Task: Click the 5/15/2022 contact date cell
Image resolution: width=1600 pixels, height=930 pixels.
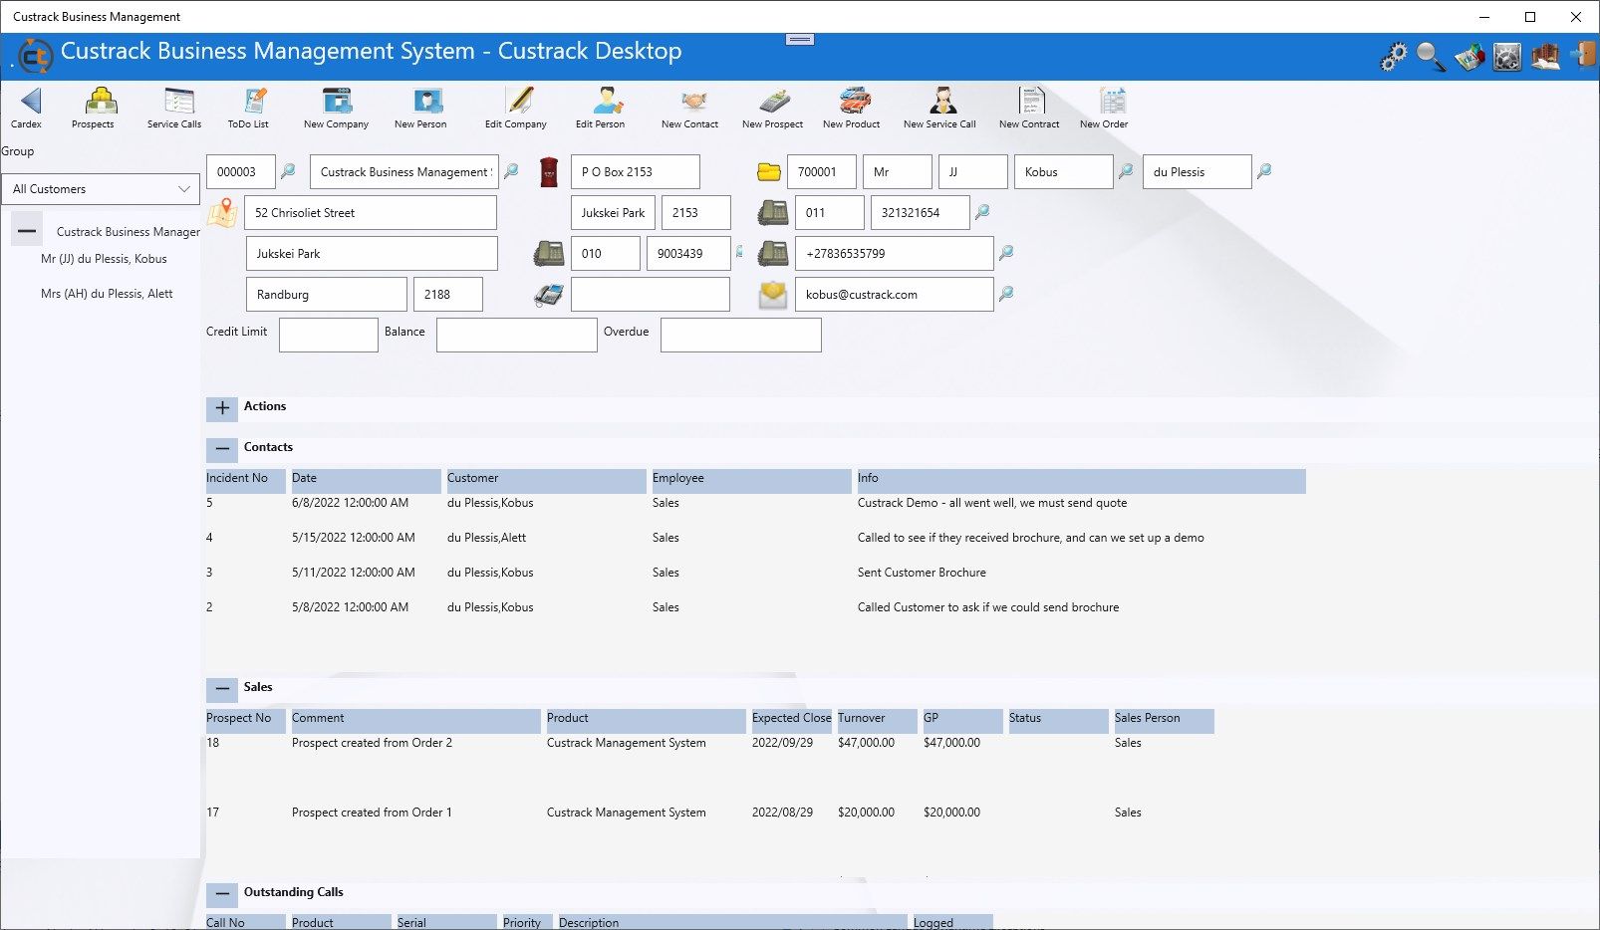Action: (x=354, y=538)
